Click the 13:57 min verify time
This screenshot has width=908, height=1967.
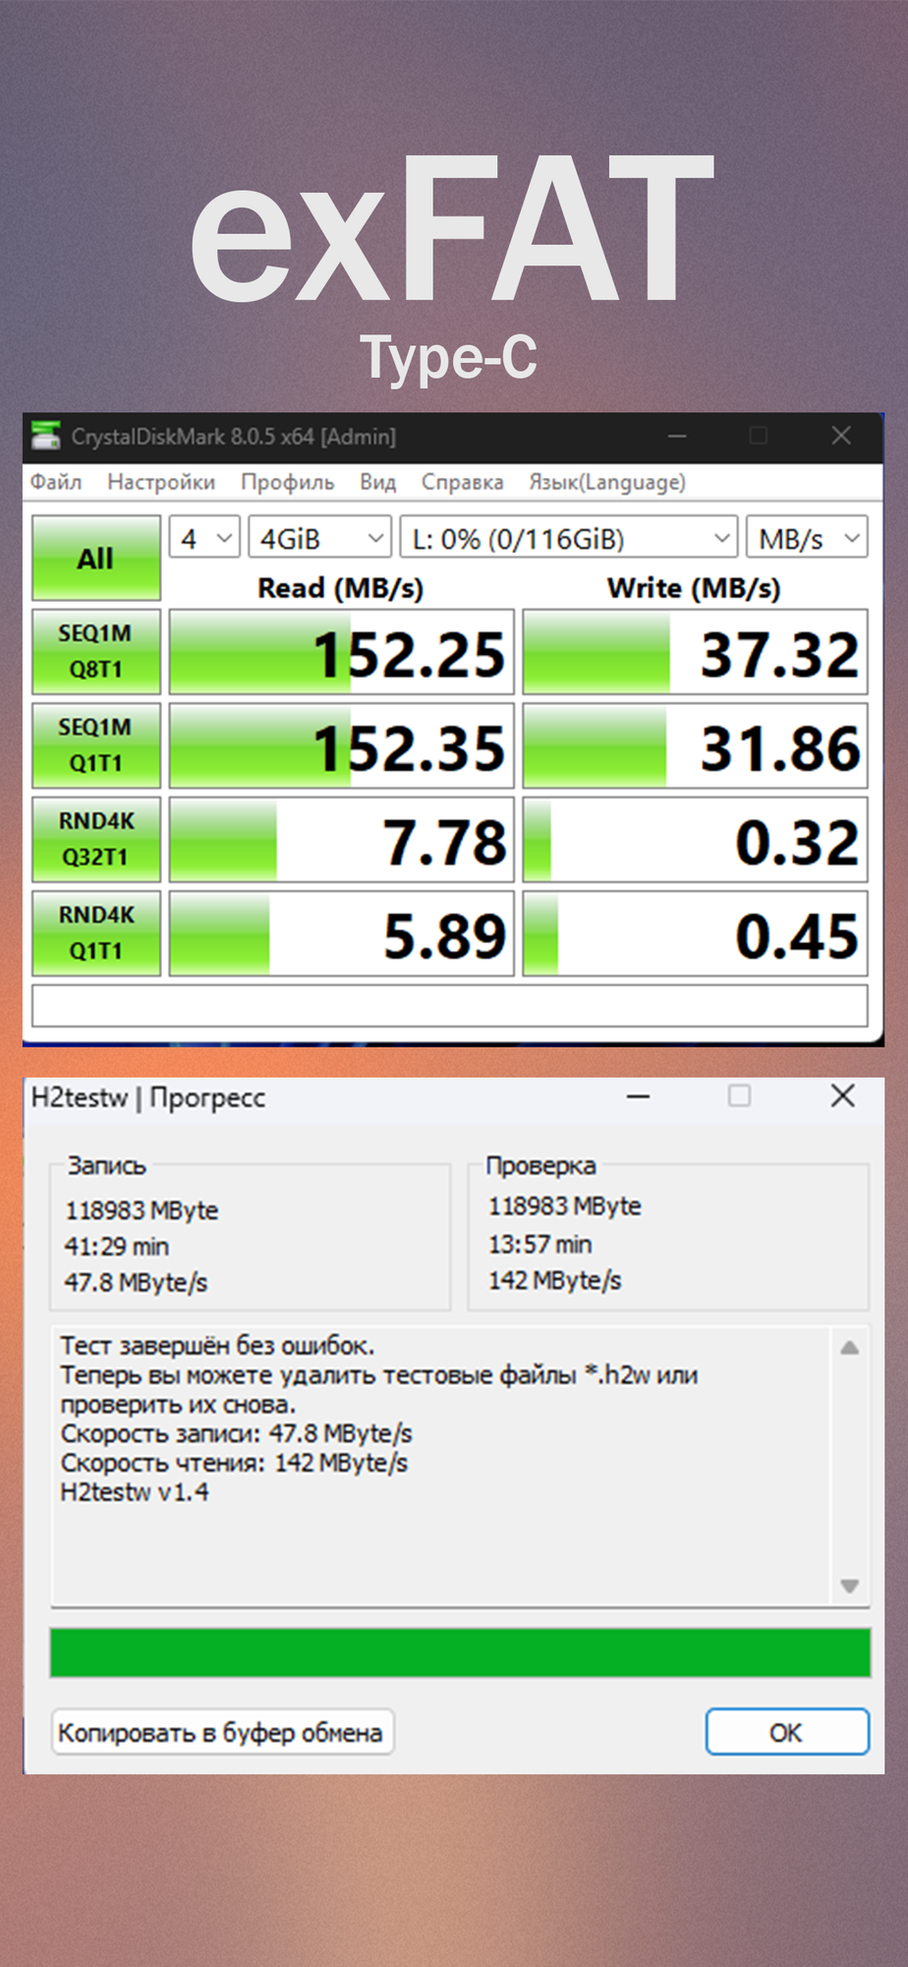coord(539,1244)
